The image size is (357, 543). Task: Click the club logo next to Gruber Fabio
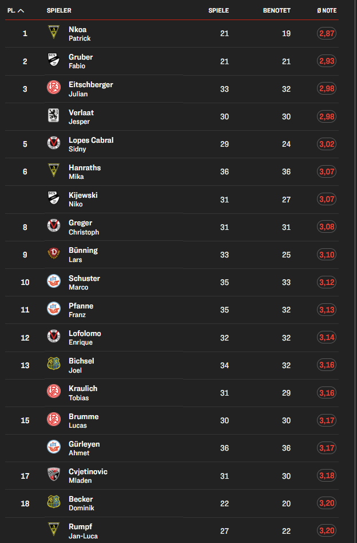[53, 61]
